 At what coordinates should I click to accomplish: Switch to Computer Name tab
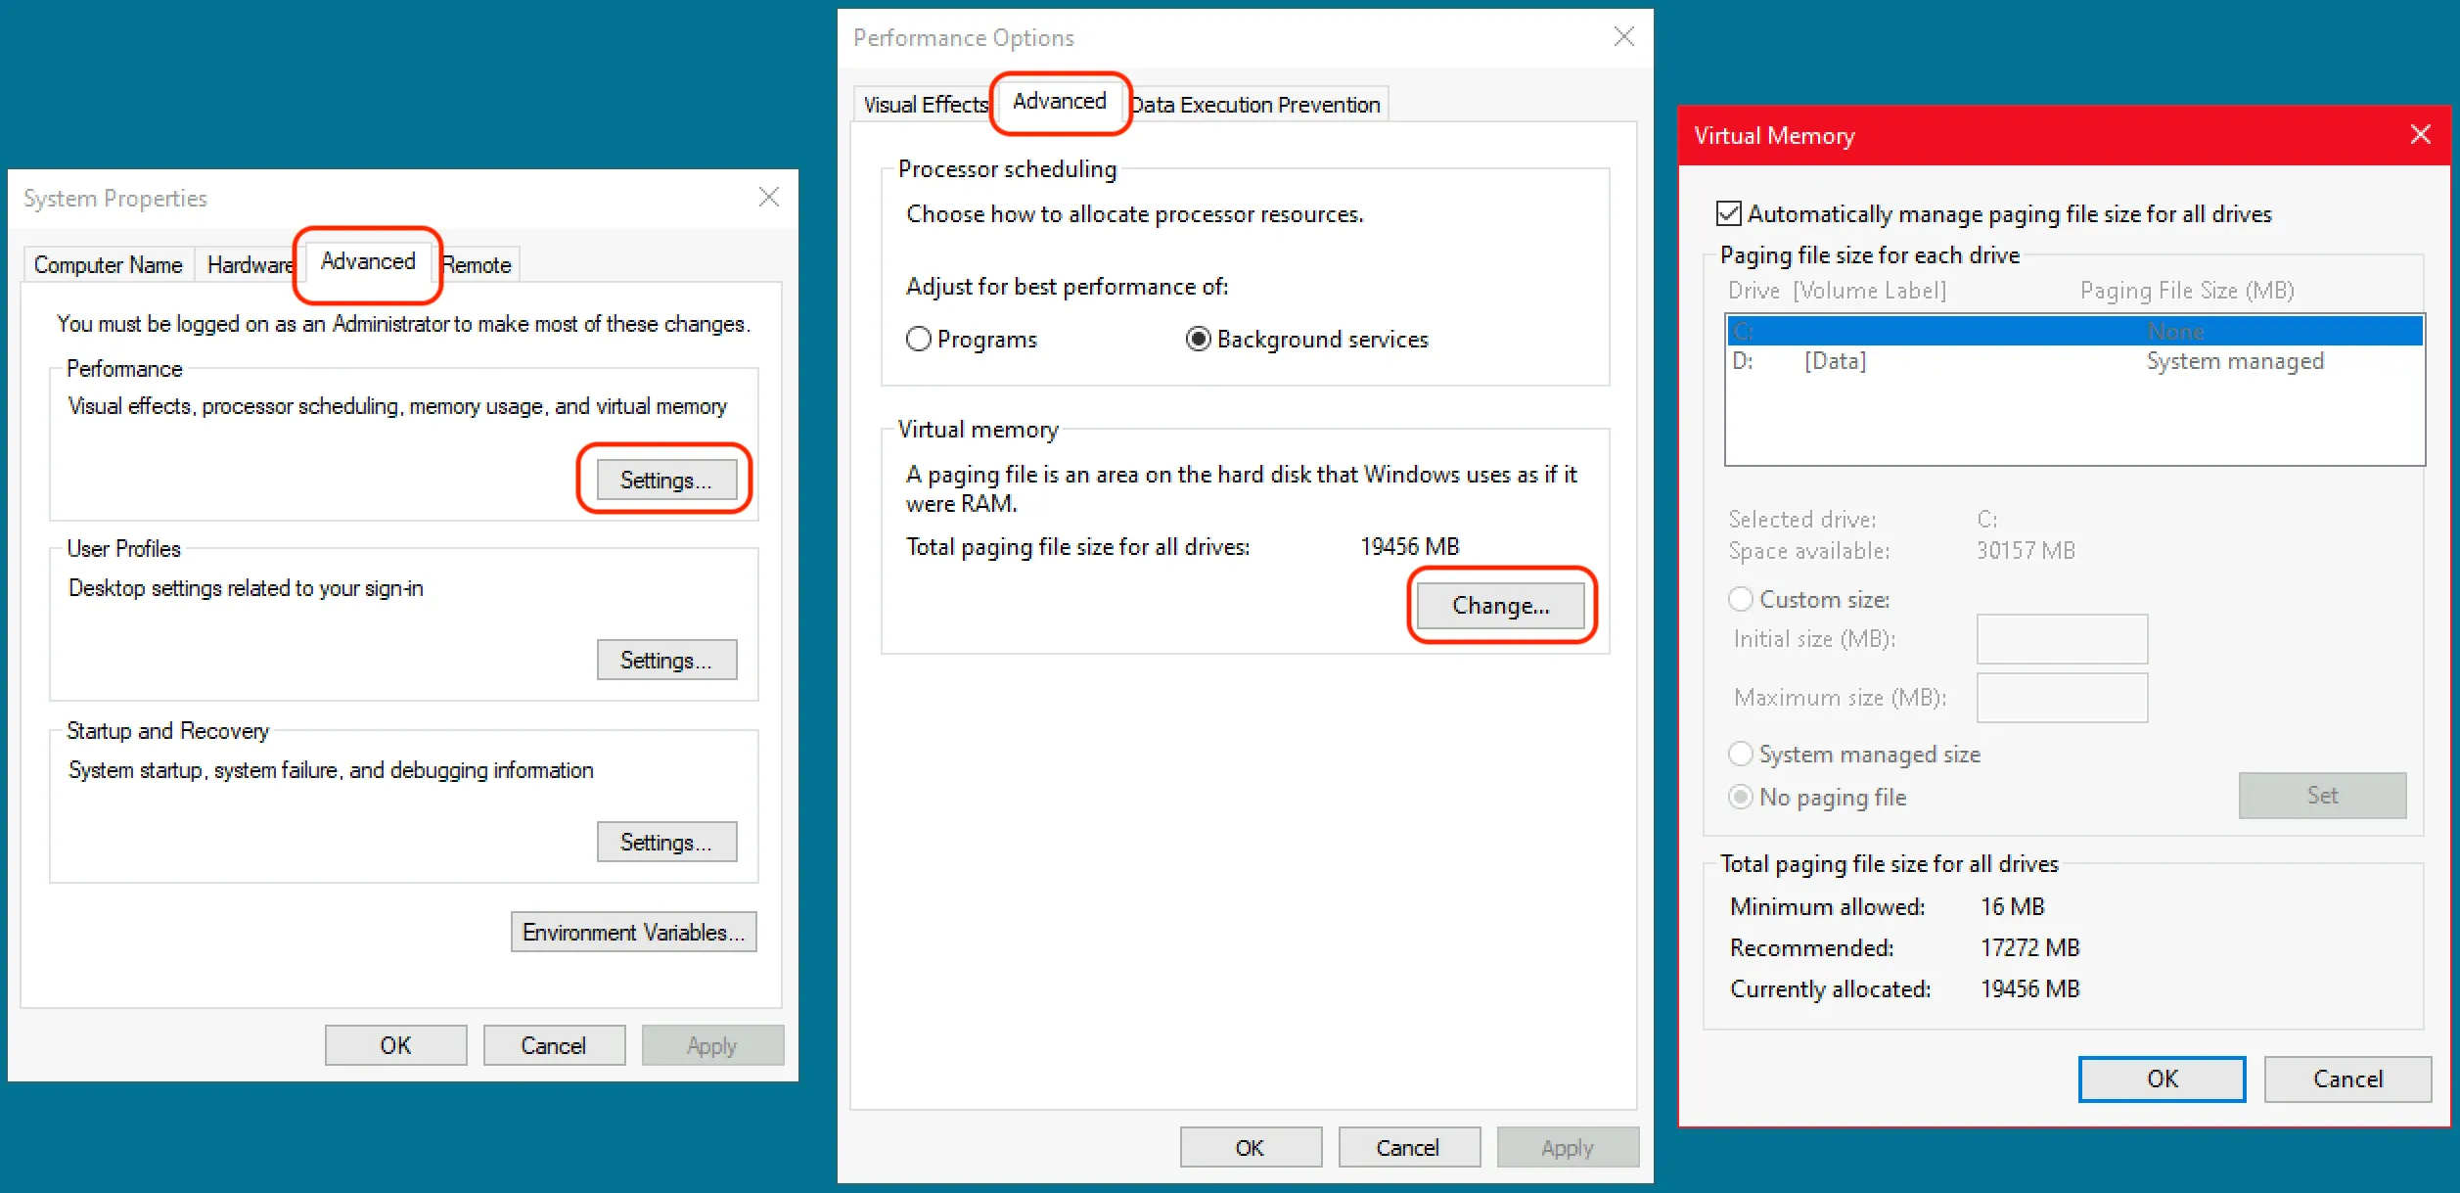click(x=108, y=265)
